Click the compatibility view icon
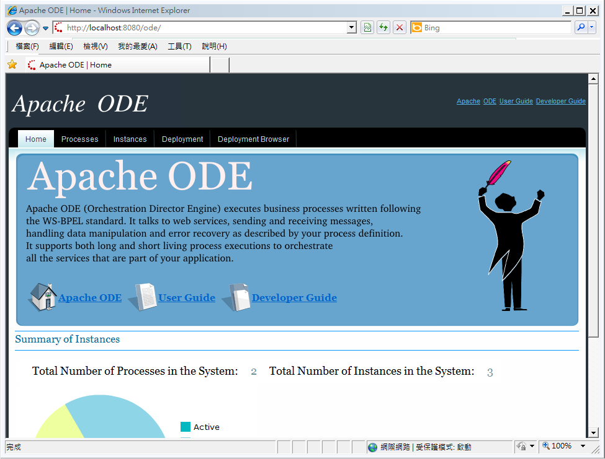 367,28
